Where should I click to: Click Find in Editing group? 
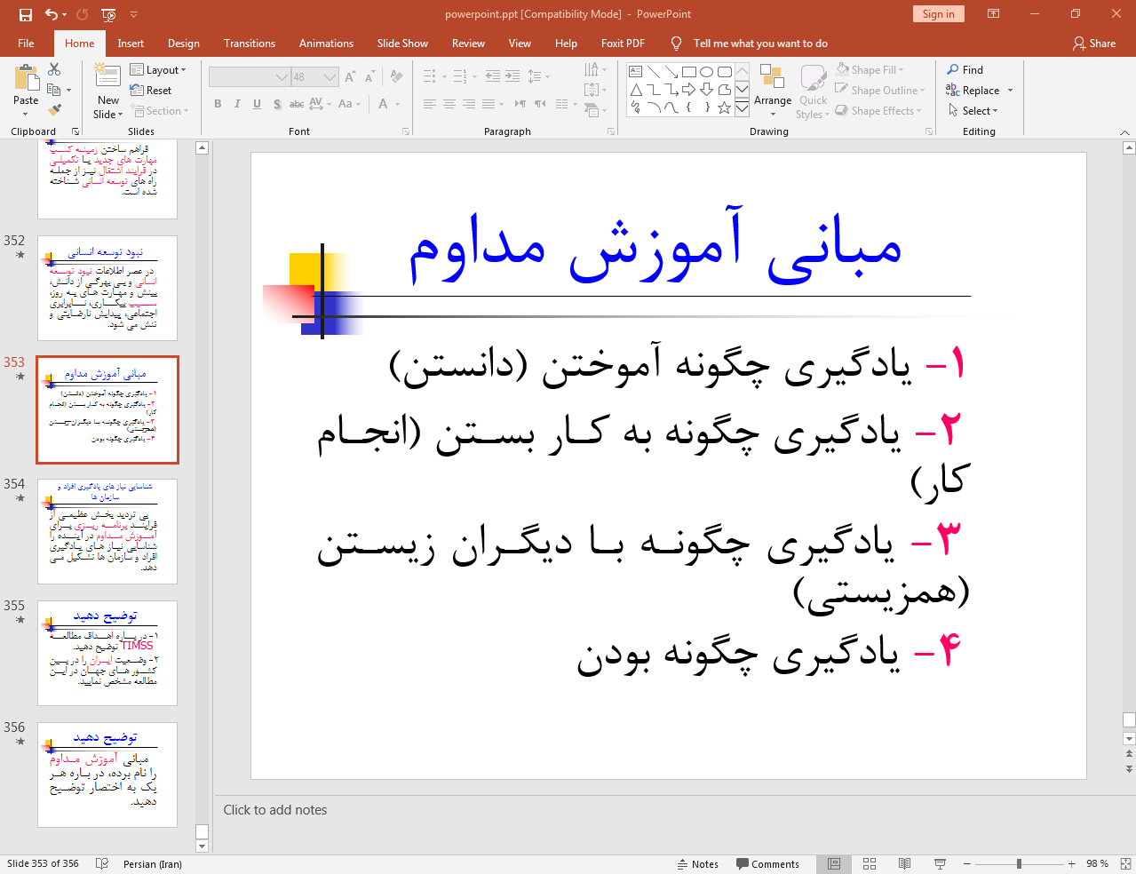coord(965,69)
